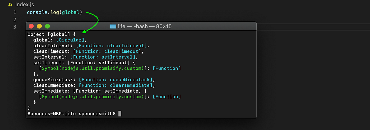
Task: Click 'Object [global] {' output line
Action: point(52,34)
